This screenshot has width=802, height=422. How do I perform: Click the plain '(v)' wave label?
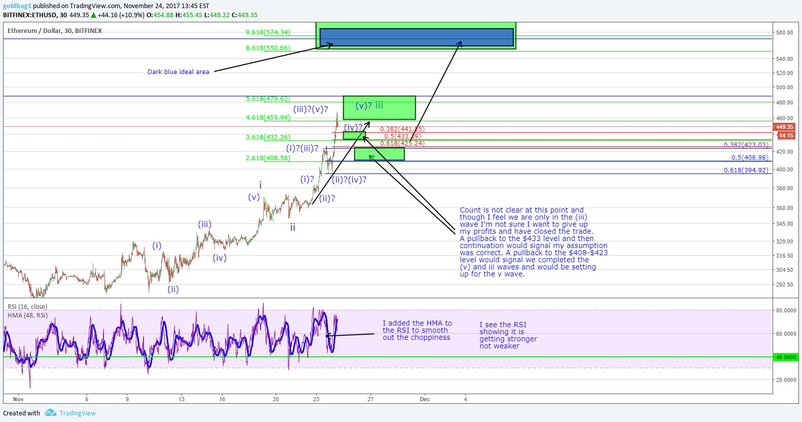point(254,197)
